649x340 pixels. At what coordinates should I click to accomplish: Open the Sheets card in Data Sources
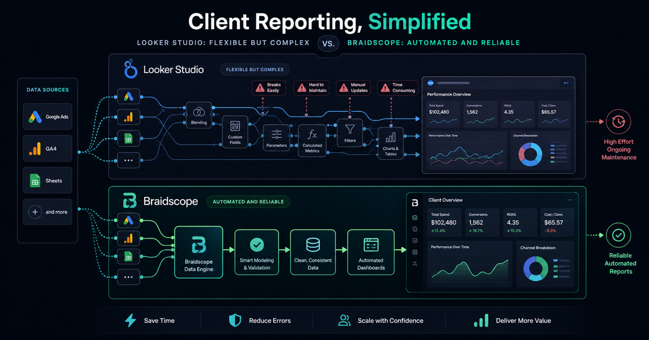pos(48,181)
